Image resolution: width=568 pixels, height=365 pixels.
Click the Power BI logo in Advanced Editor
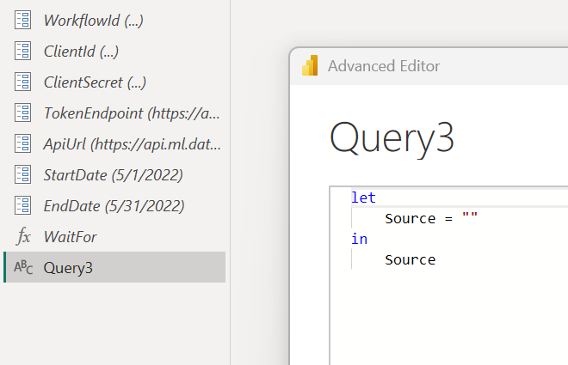310,66
